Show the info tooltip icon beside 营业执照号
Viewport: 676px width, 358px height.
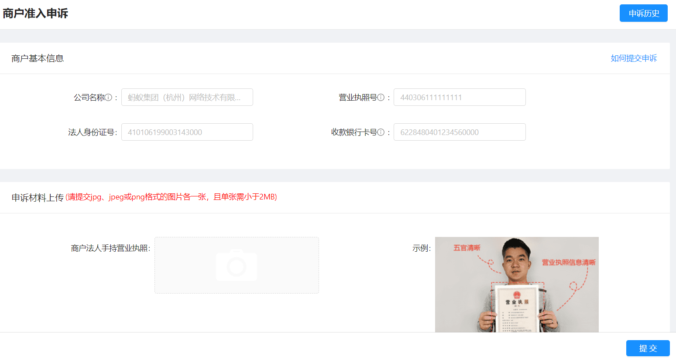click(381, 98)
